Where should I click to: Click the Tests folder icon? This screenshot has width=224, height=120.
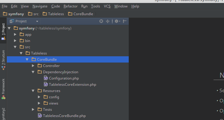click(x=39, y=110)
